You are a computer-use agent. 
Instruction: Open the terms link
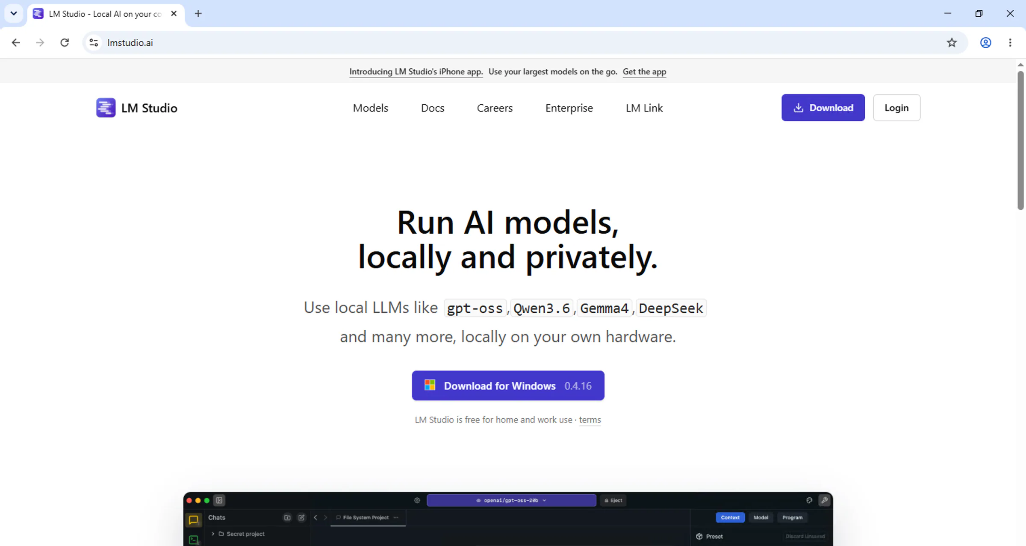coord(590,420)
